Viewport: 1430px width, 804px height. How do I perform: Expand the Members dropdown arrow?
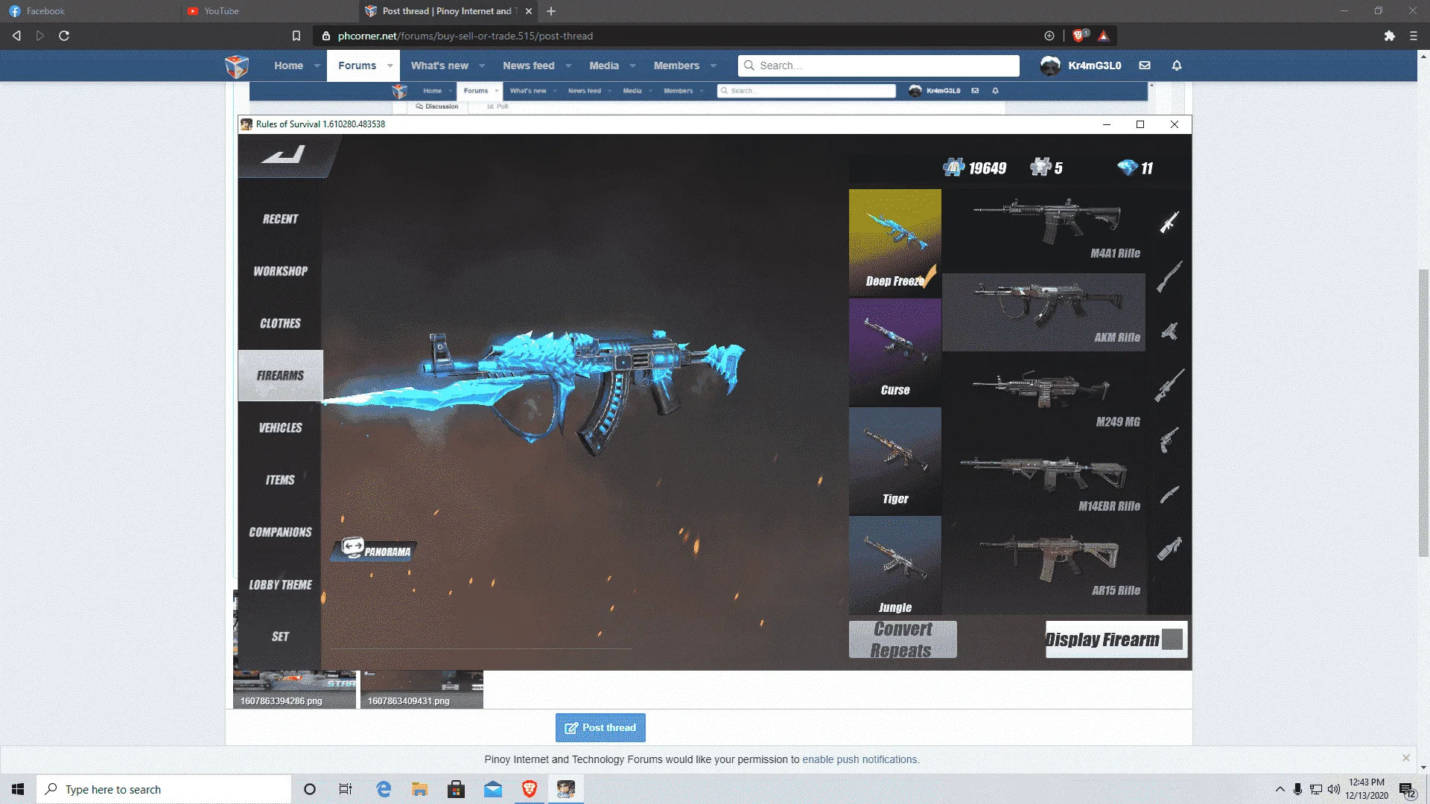click(x=713, y=66)
